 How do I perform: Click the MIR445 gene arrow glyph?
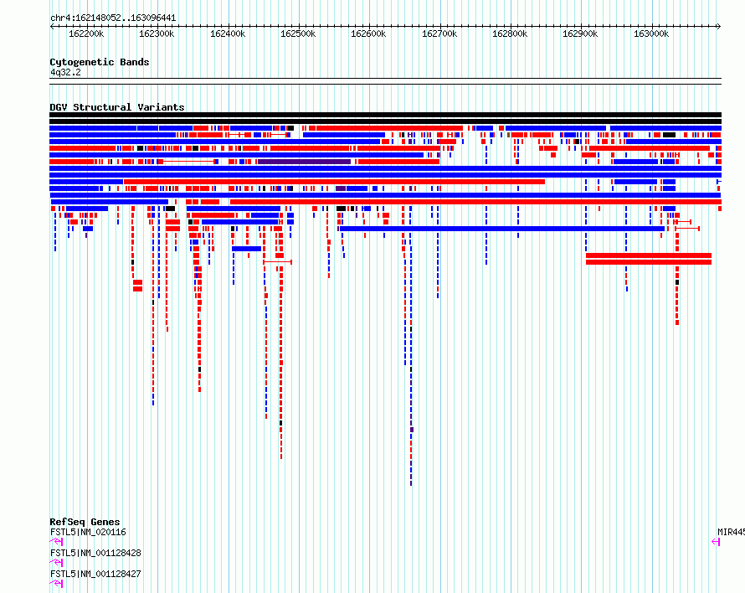(716, 542)
